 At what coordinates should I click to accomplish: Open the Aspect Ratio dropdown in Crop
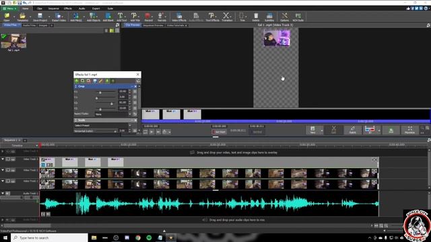tap(113, 114)
